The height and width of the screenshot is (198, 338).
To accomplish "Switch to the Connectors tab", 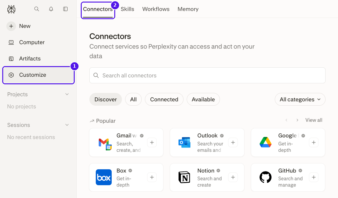I will pos(98,9).
